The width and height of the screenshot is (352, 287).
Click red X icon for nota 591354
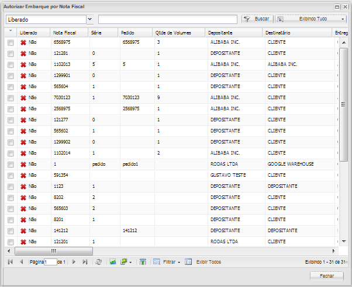click(23, 175)
